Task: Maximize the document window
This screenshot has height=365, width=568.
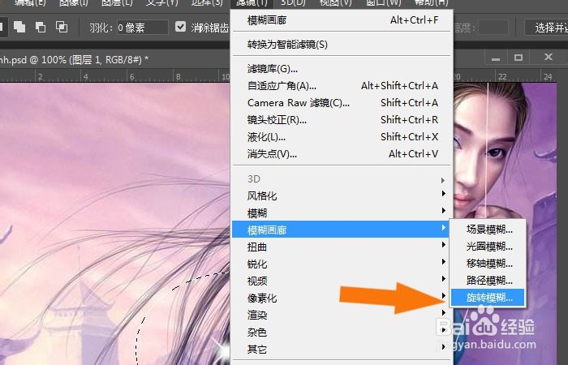Action: click(519, 58)
